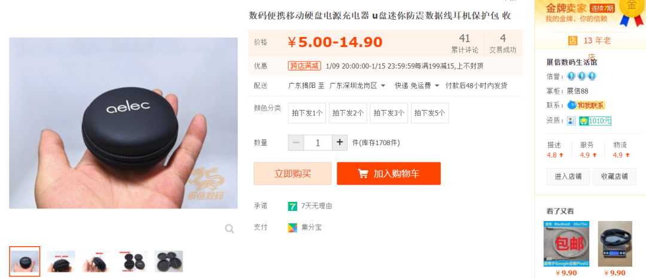Click the 和我联系 contact seller icon

(586, 105)
